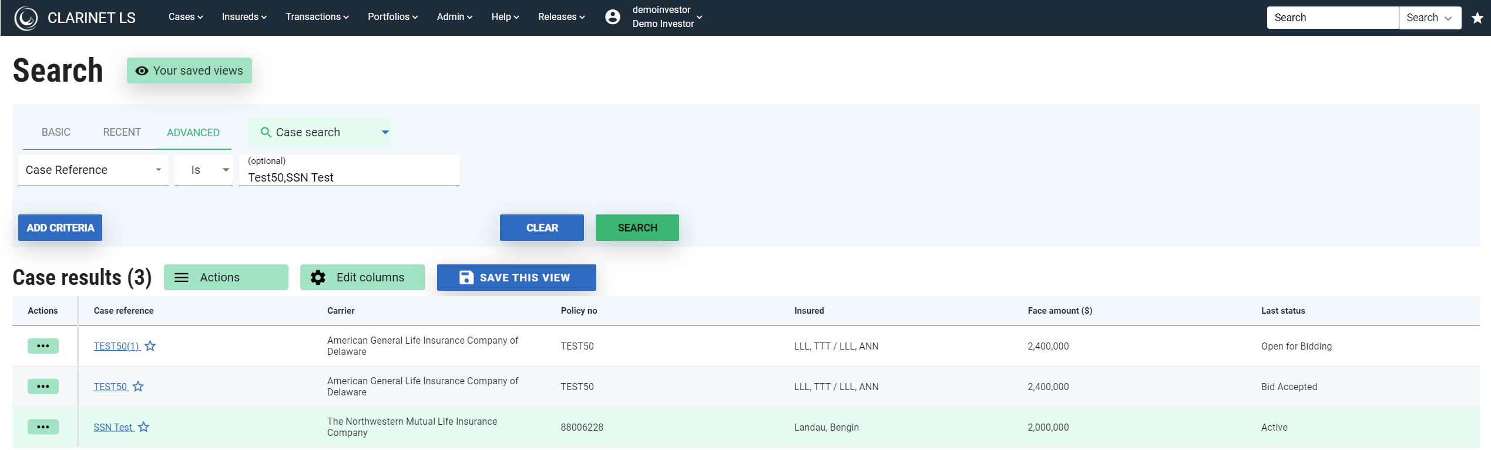Open the user account avatar icon
The image size is (1491, 450).
(x=612, y=17)
